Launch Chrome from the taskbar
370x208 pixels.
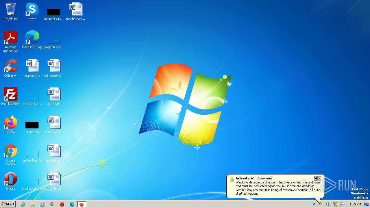[x=52, y=204]
